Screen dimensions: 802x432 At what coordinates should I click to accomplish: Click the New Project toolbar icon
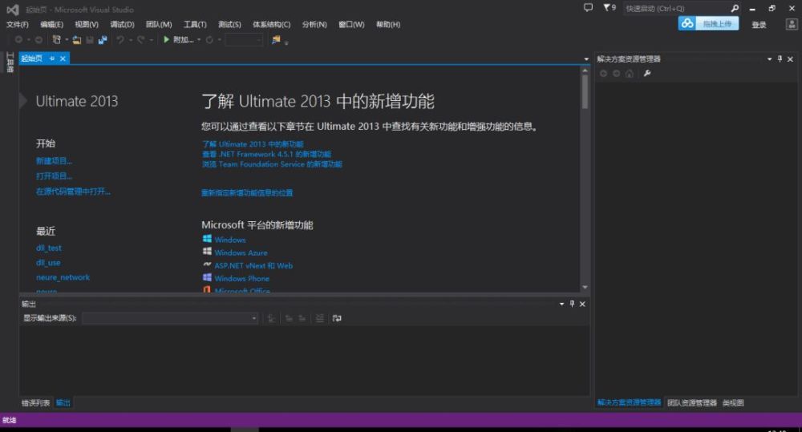click(x=57, y=39)
